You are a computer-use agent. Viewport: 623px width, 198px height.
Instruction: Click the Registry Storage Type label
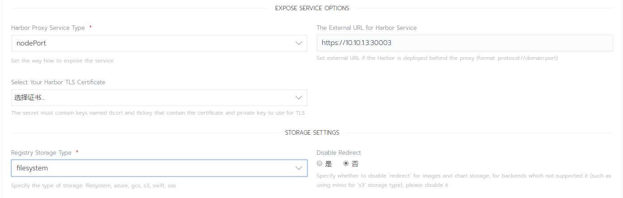41,153
